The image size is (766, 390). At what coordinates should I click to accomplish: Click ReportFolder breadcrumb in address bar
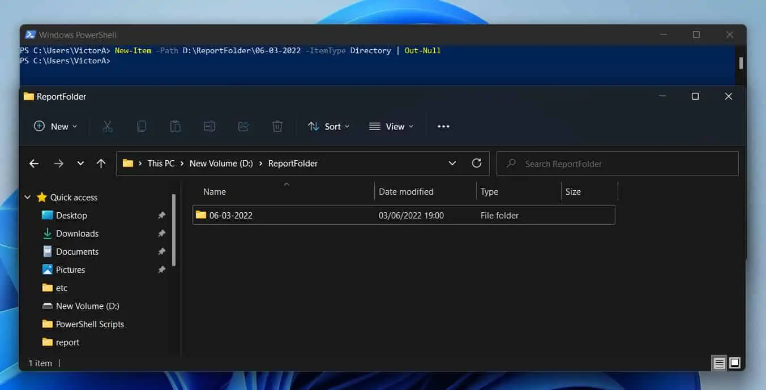[293, 163]
